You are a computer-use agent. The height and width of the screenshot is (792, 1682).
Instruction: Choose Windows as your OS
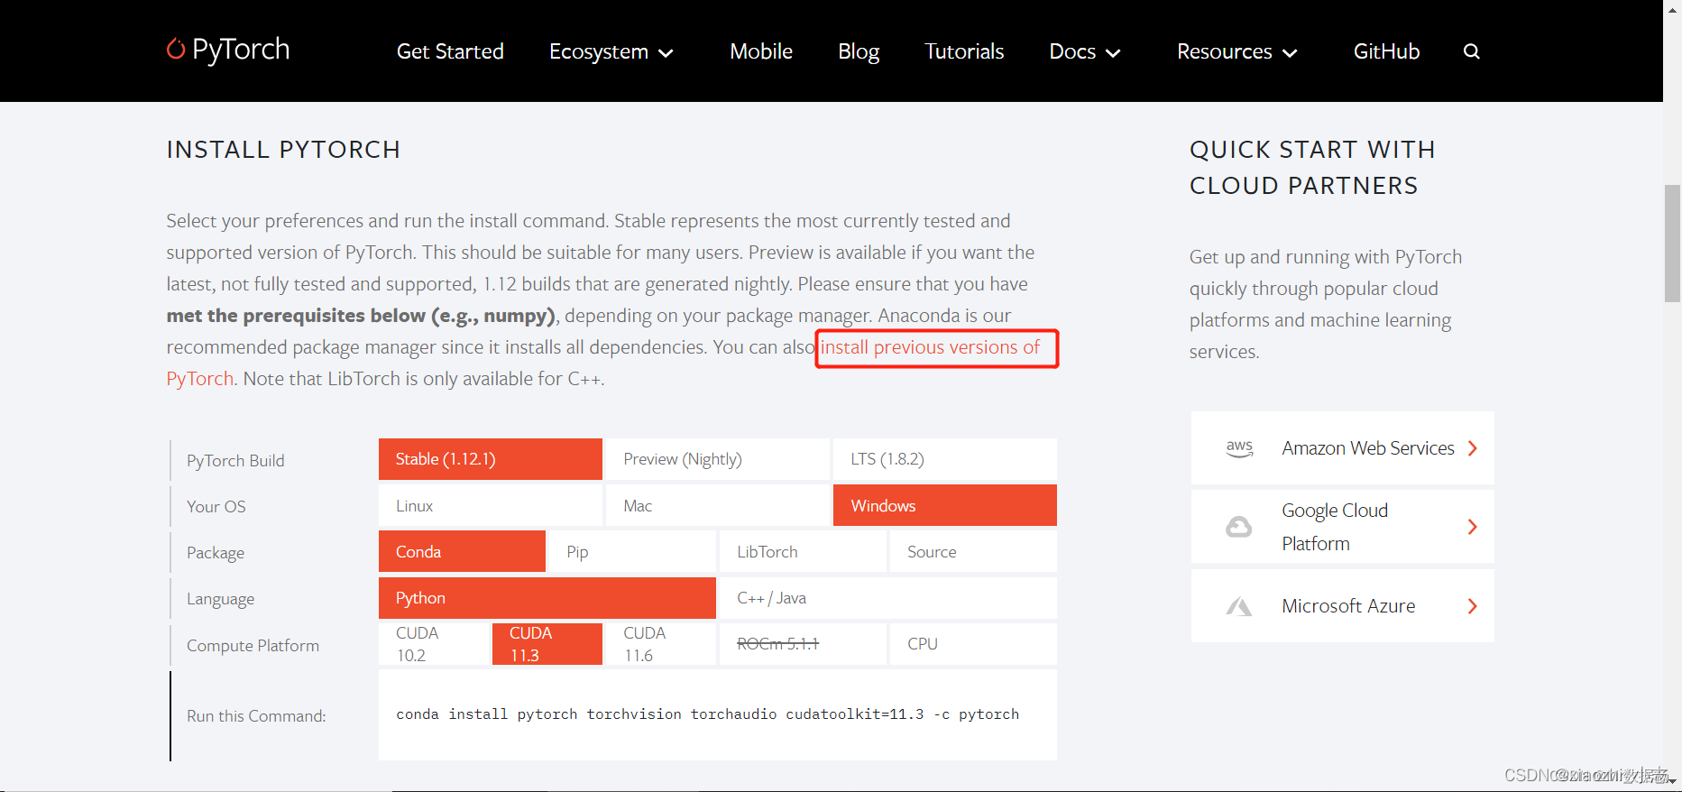(x=944, y=505)
